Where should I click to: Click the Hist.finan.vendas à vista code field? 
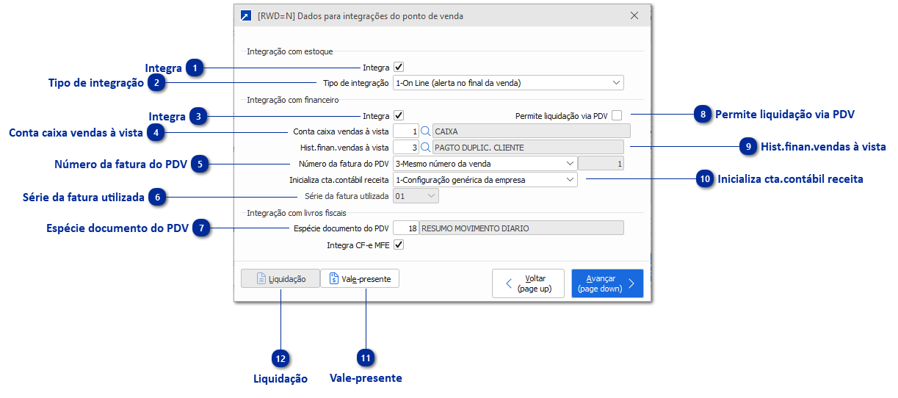coord(406,148)
